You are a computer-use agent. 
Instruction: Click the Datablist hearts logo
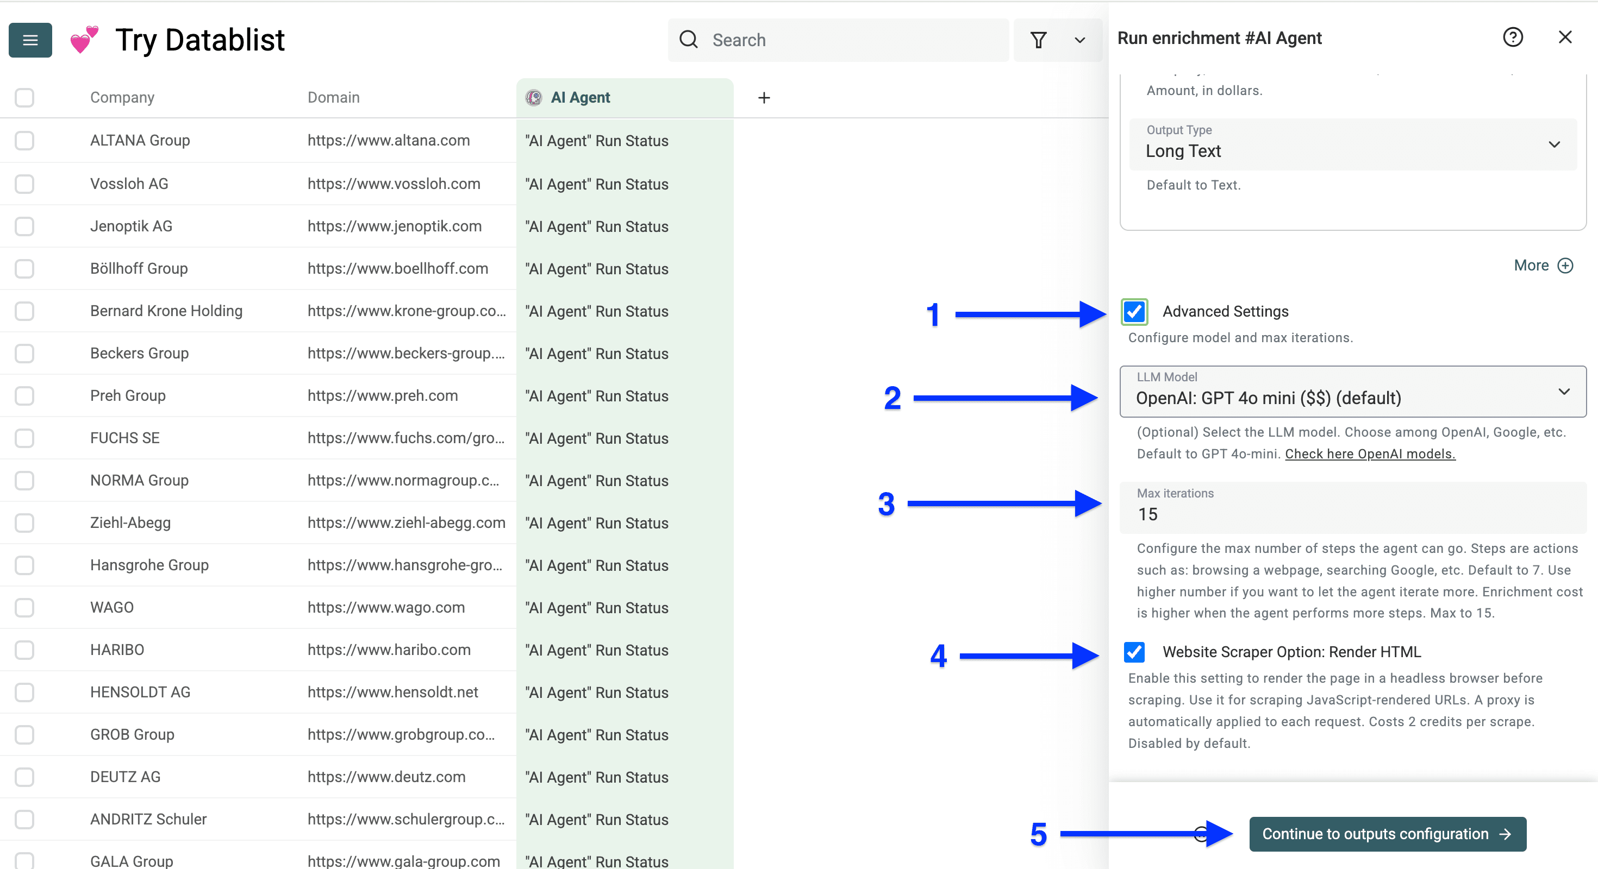coord(83,39)
